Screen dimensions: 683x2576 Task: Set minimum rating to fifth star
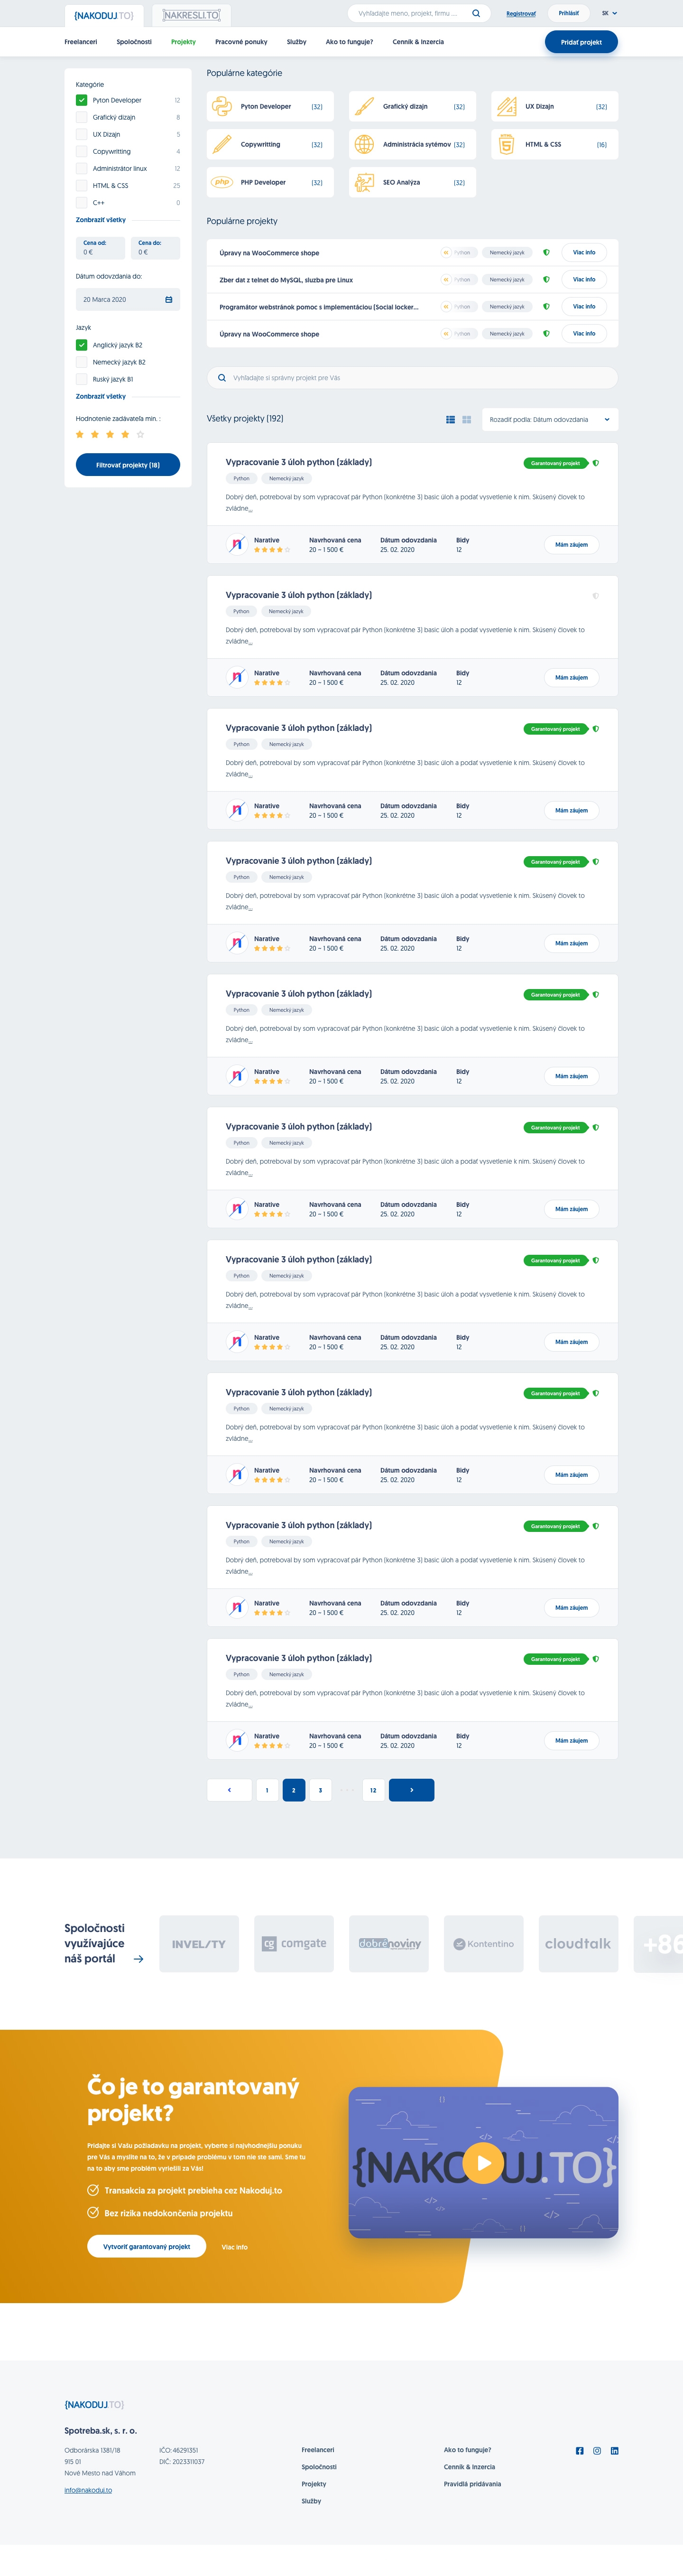pos(140,434)
